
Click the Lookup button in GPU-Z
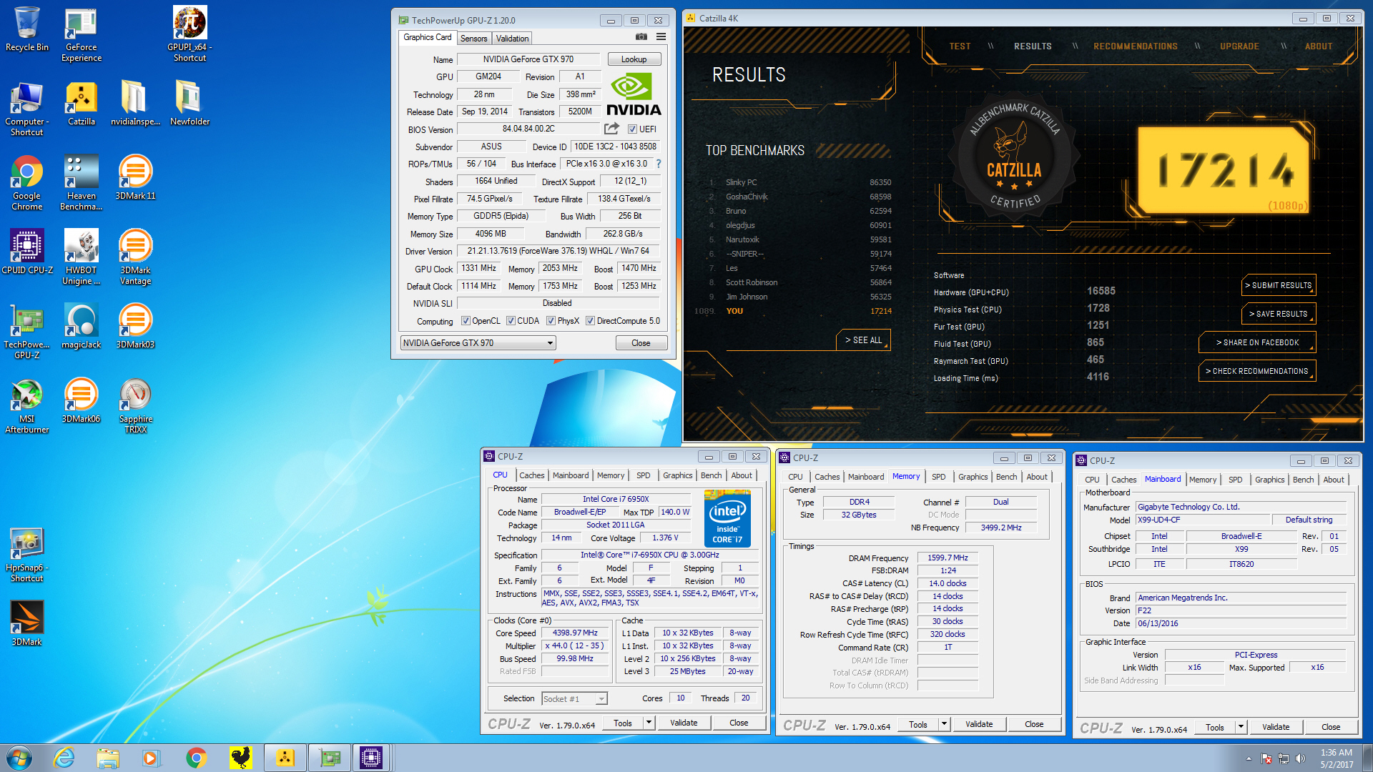pyautogui.click(x=634, y=59)
